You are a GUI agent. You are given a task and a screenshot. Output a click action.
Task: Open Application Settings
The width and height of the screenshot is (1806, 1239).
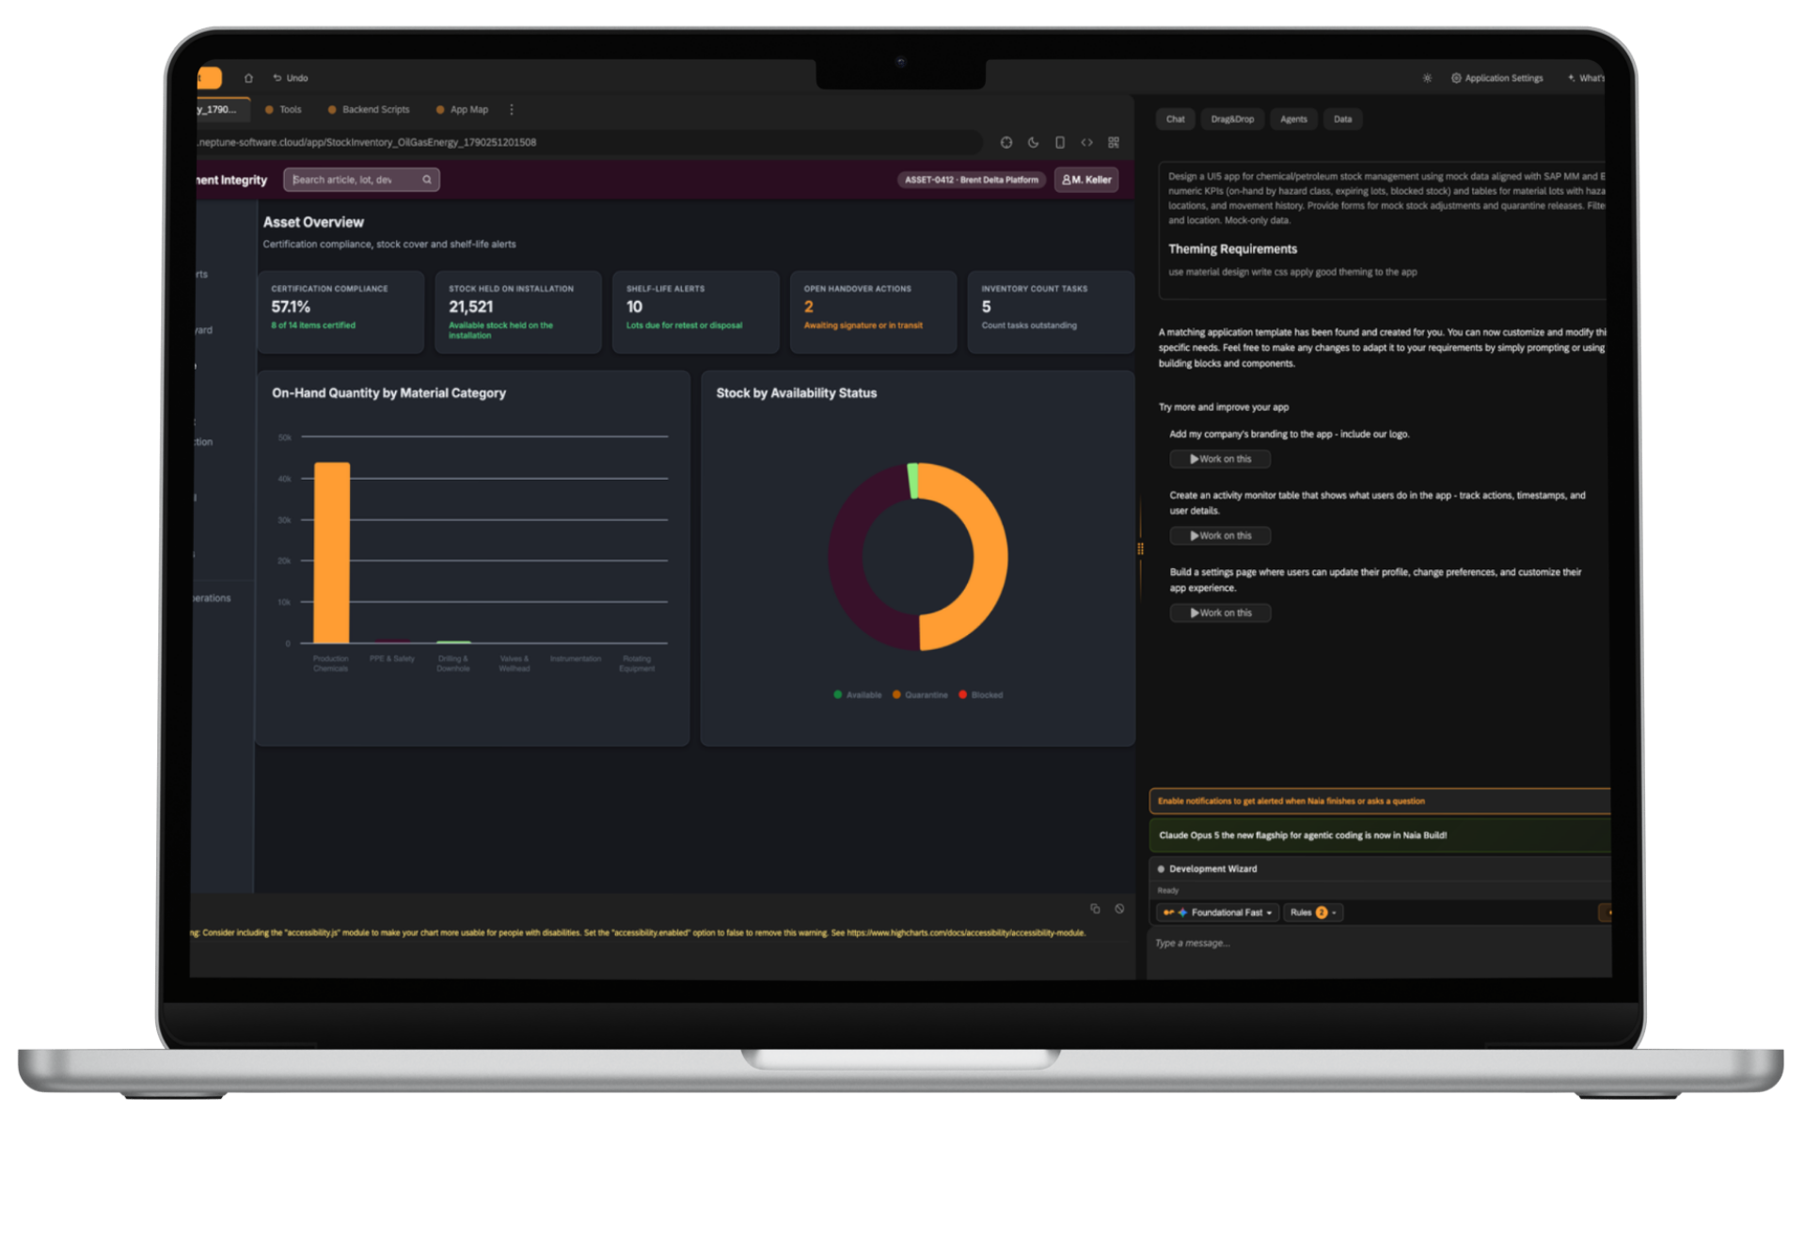pyautogui.click(x=1497, y=78)
